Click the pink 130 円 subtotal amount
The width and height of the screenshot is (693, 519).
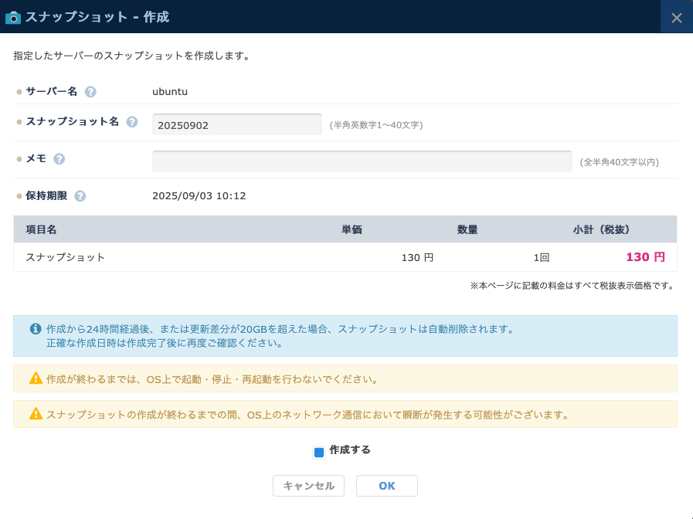pos(644,257)
